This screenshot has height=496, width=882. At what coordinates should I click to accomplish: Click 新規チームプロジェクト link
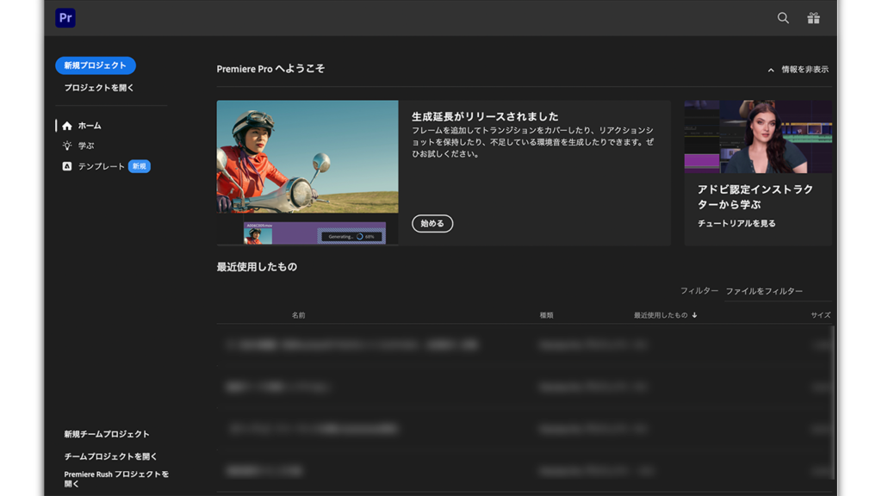click(107, 434)
